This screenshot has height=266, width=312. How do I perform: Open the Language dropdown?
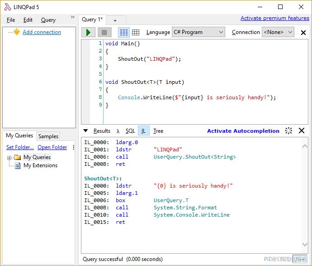(x=199, y=32)
